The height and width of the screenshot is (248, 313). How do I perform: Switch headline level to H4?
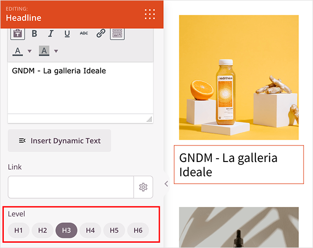click(90, 231)
